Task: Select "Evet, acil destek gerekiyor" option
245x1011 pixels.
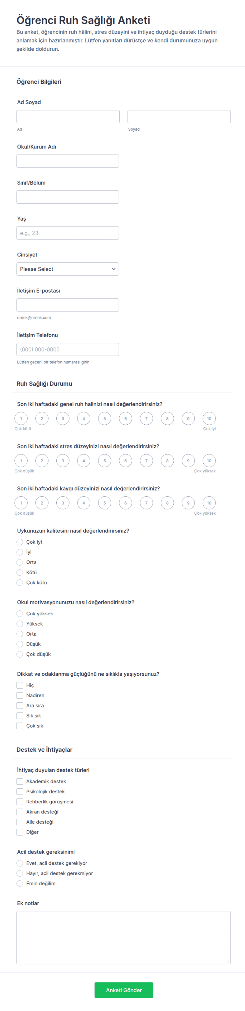Action: tap(19, 863)
